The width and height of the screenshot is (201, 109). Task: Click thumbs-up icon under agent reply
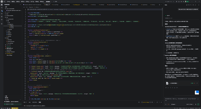pyautogui.click(x=175, y=88)
